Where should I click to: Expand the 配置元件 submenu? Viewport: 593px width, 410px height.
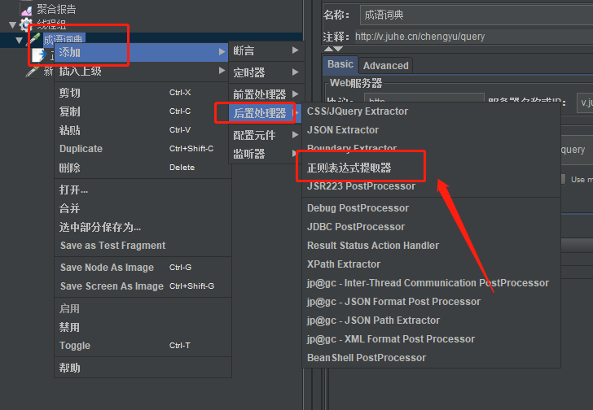point(265,135)
